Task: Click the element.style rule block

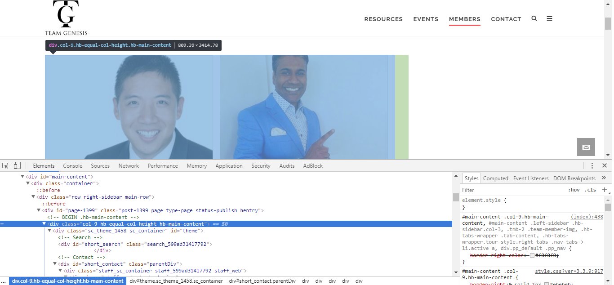Action: tap(533, 204)
